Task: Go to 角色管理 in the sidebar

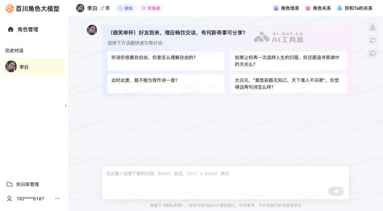Action: pos(27,29)
